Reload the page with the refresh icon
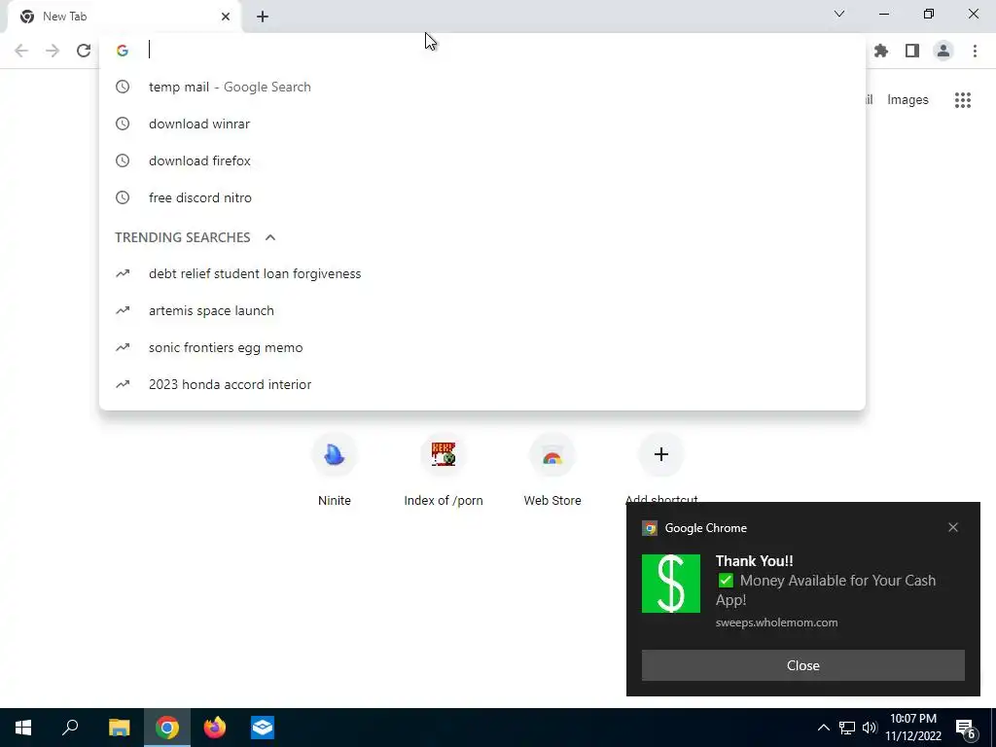This screenshot has width=996, height=747. (84, 51)
